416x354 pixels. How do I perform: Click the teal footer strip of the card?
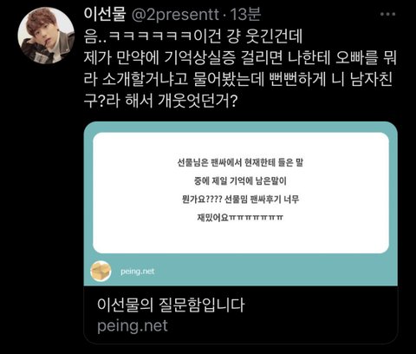241,270
